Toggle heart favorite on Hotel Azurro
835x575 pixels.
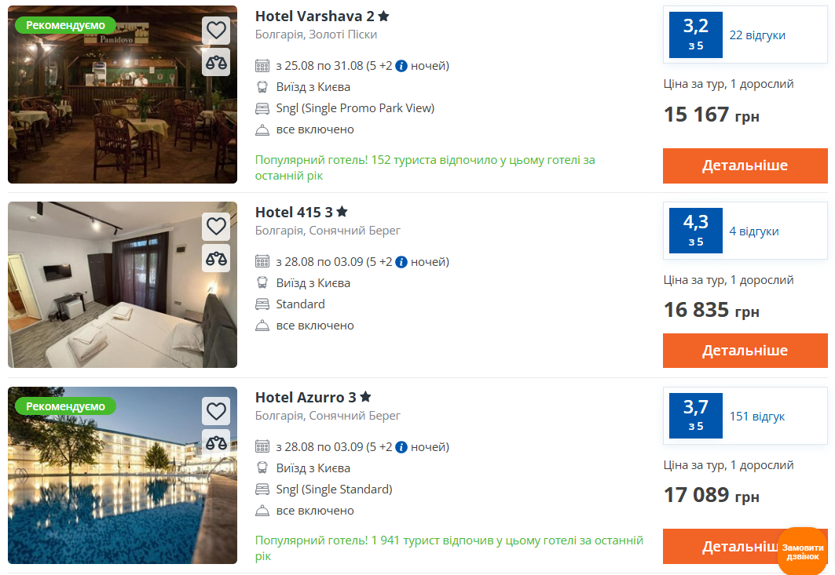click(216, 410)
